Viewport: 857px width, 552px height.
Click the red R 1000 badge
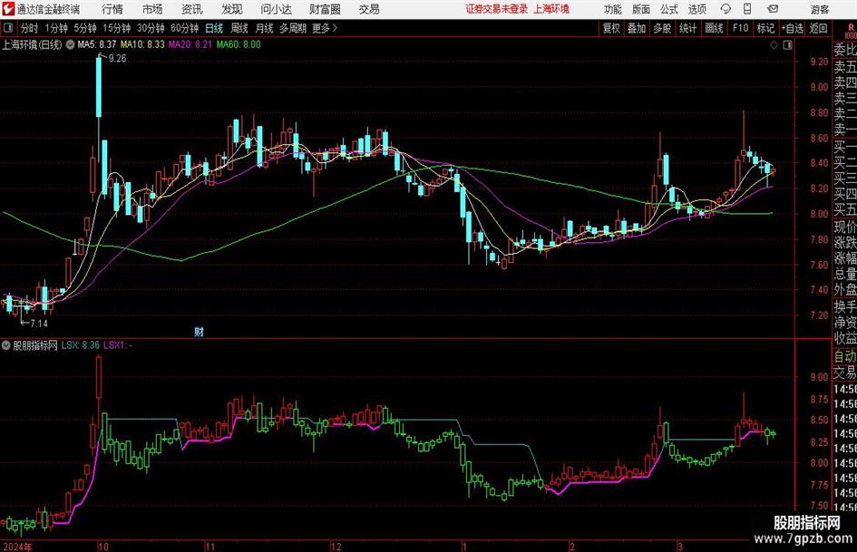pyautogui.click(x=851, y=31)
